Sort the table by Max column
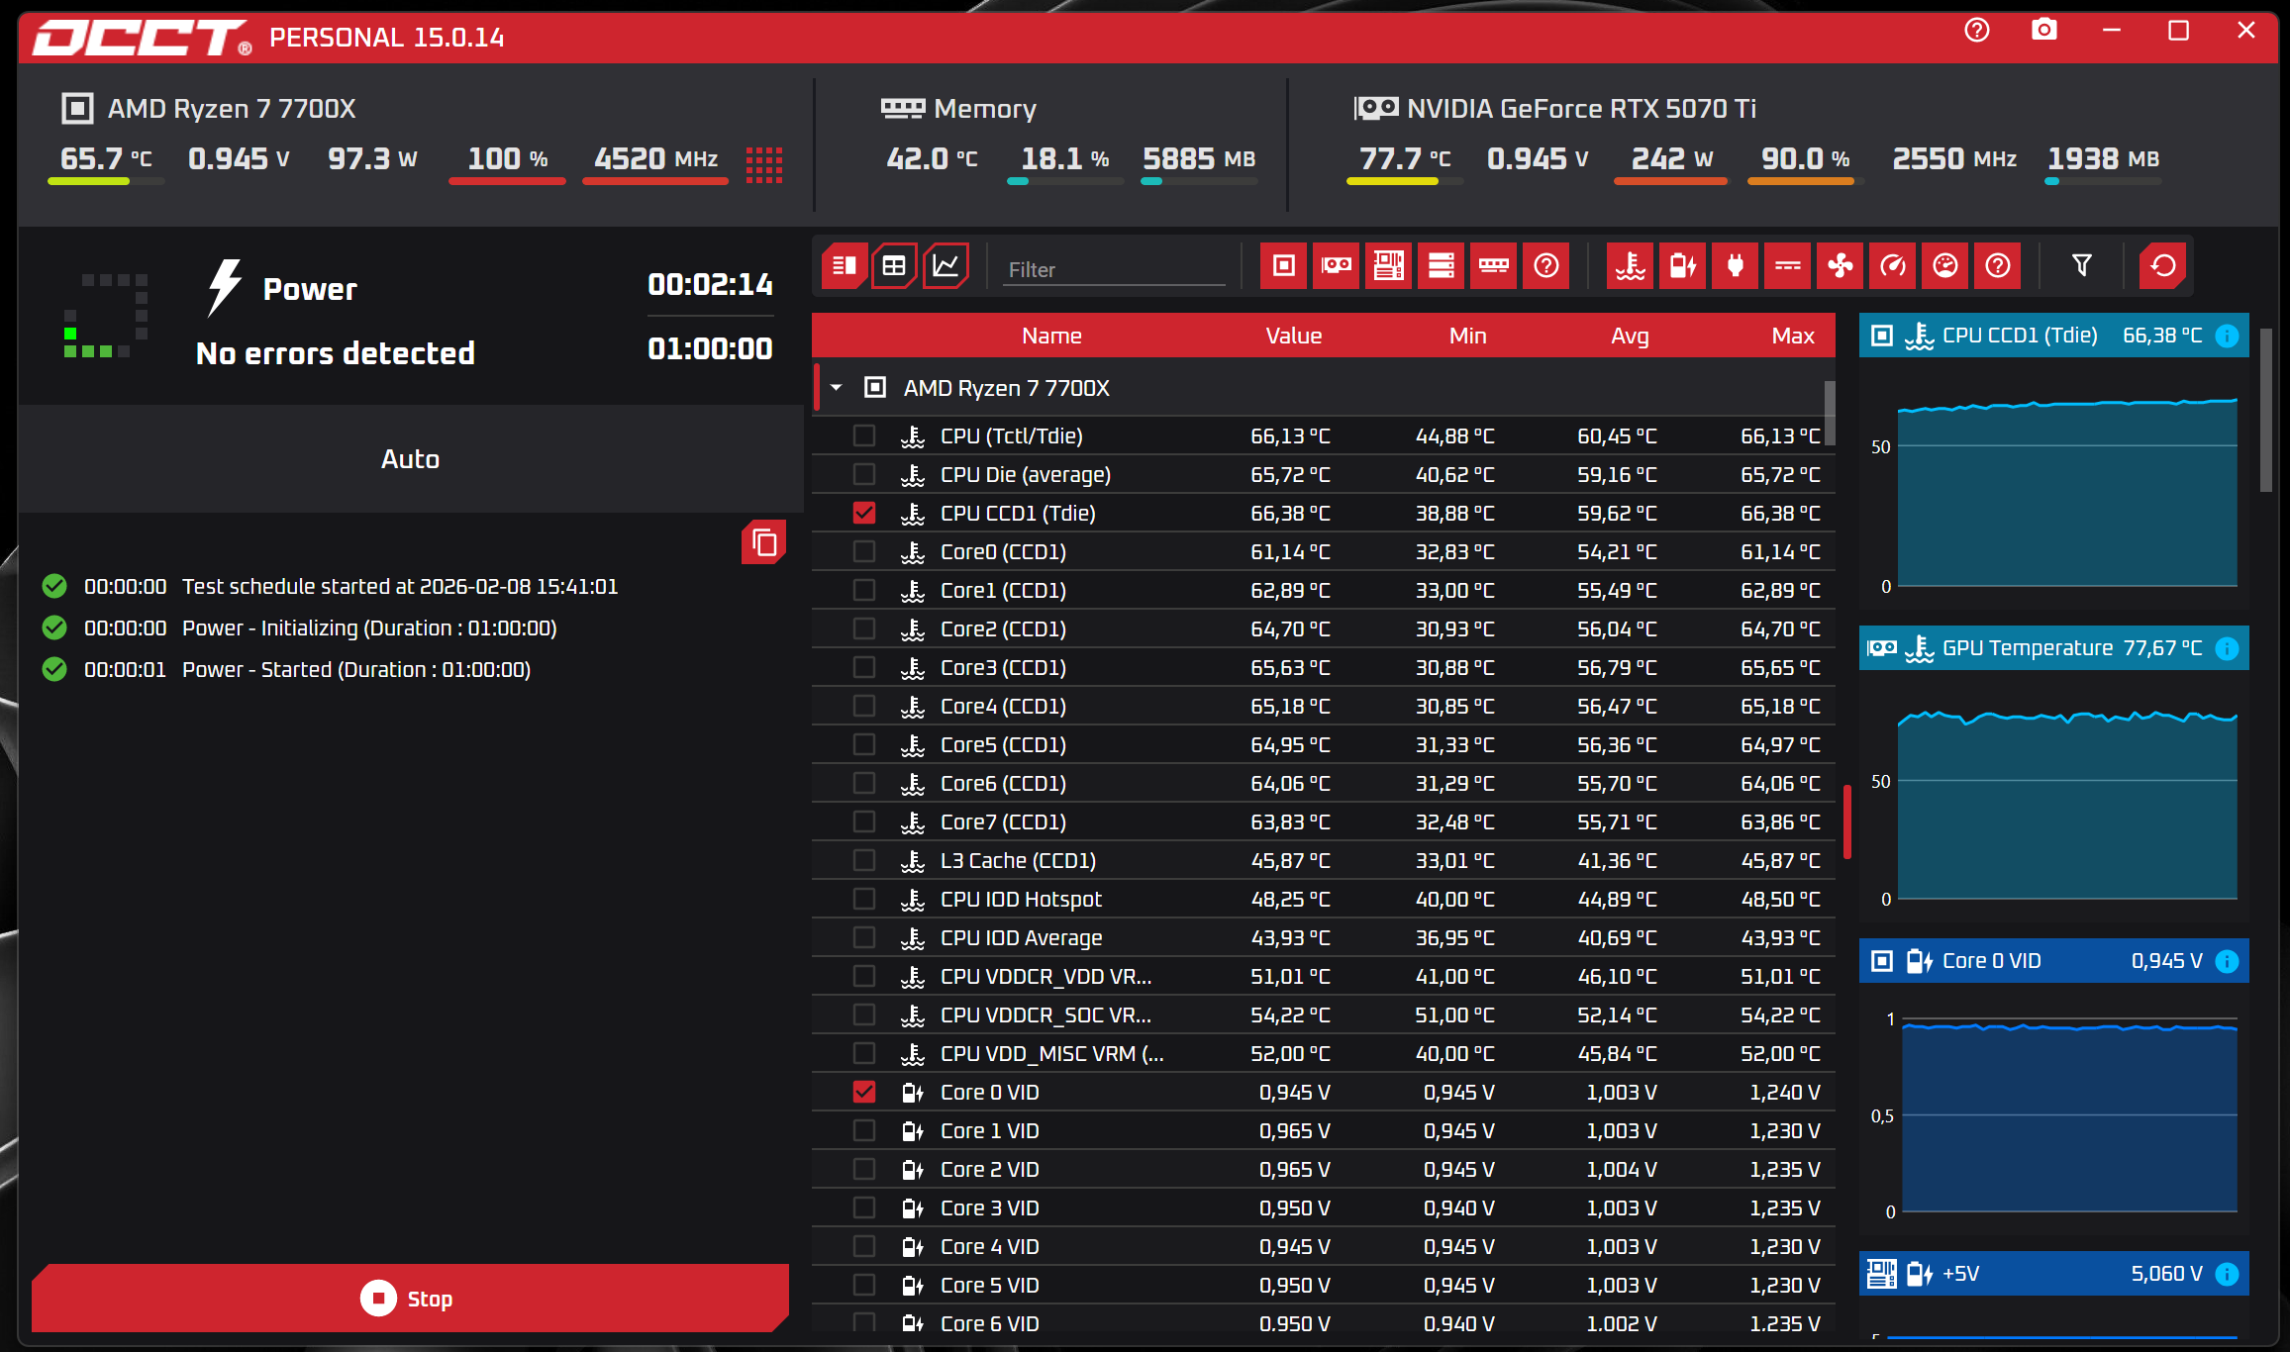The width and height of the screenshot is (2290, 1352). (x=1792, y=336)
